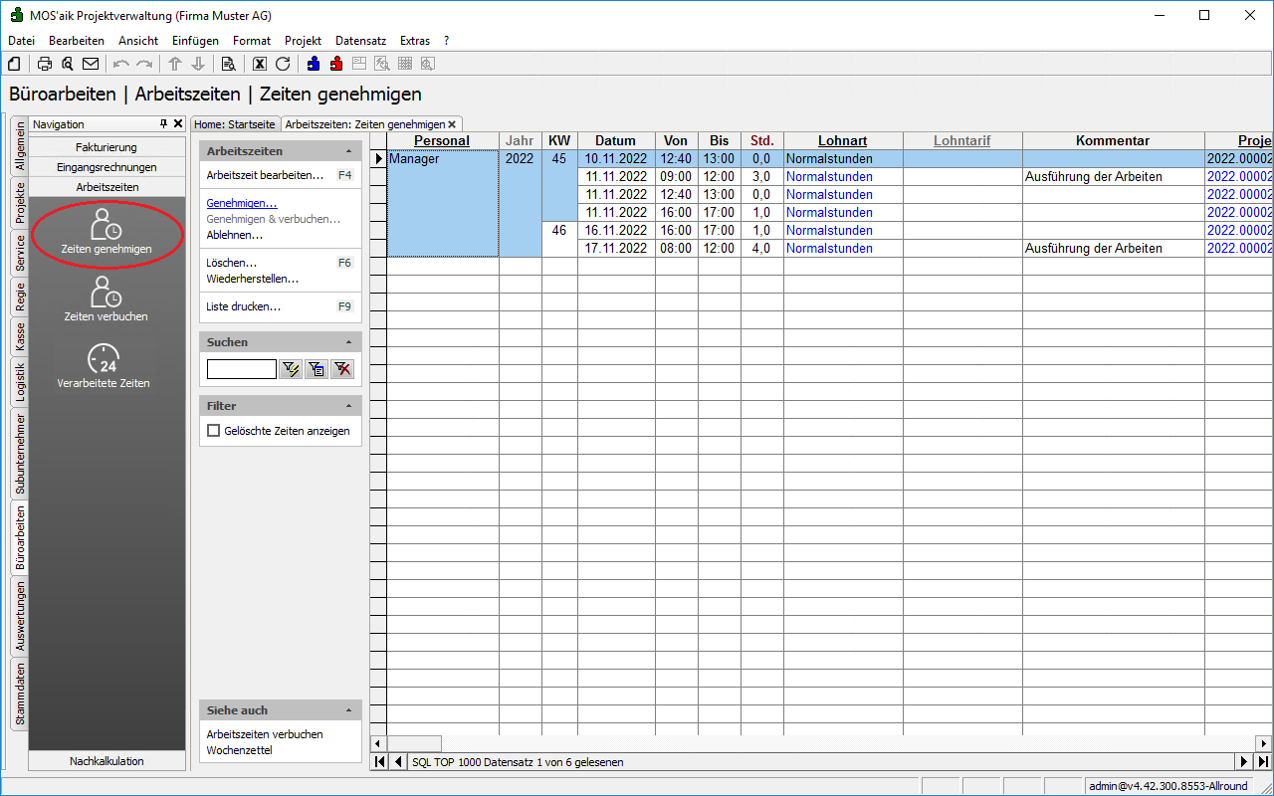Click the redo arrow icon
Screen dimensions: 1274x796
pos(144,64)
